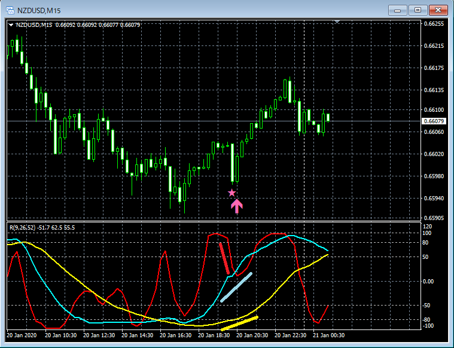454x348 pixels.
Task: Expand the chart menu triangle beside NZDUSD,M15
Action: (x=11, y=25)
